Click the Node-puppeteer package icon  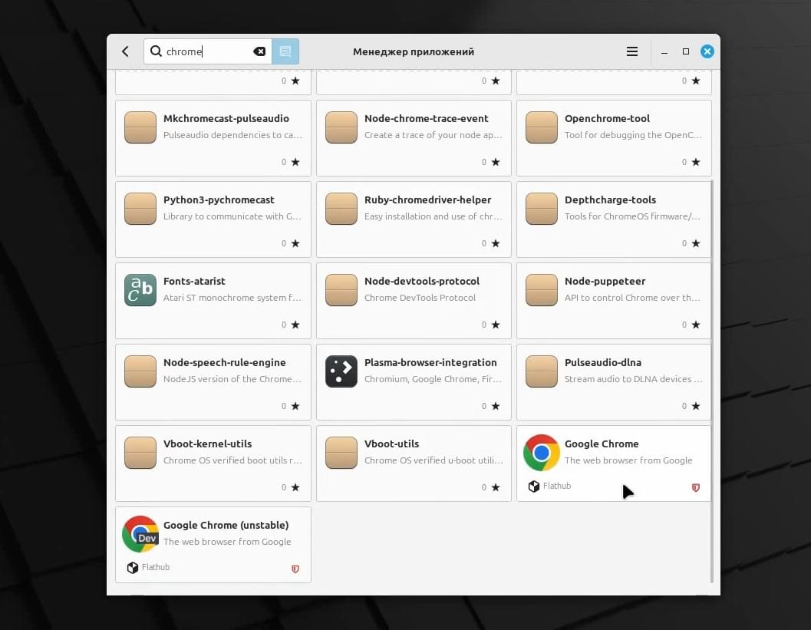click(541, 290)
